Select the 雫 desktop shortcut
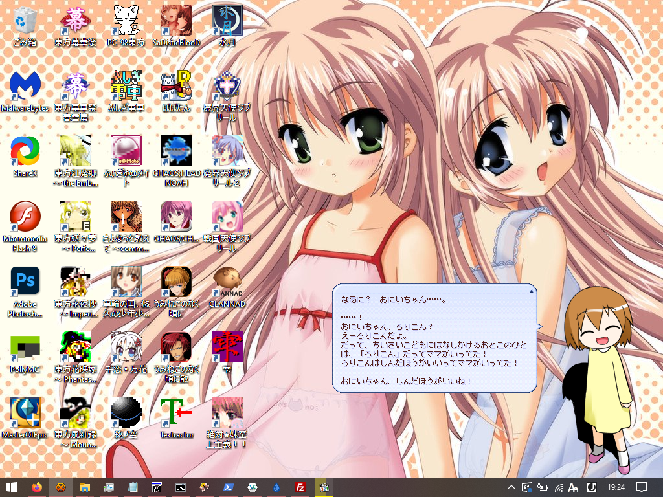The width and height of the screenshot is (663, 497). [227, 353]
